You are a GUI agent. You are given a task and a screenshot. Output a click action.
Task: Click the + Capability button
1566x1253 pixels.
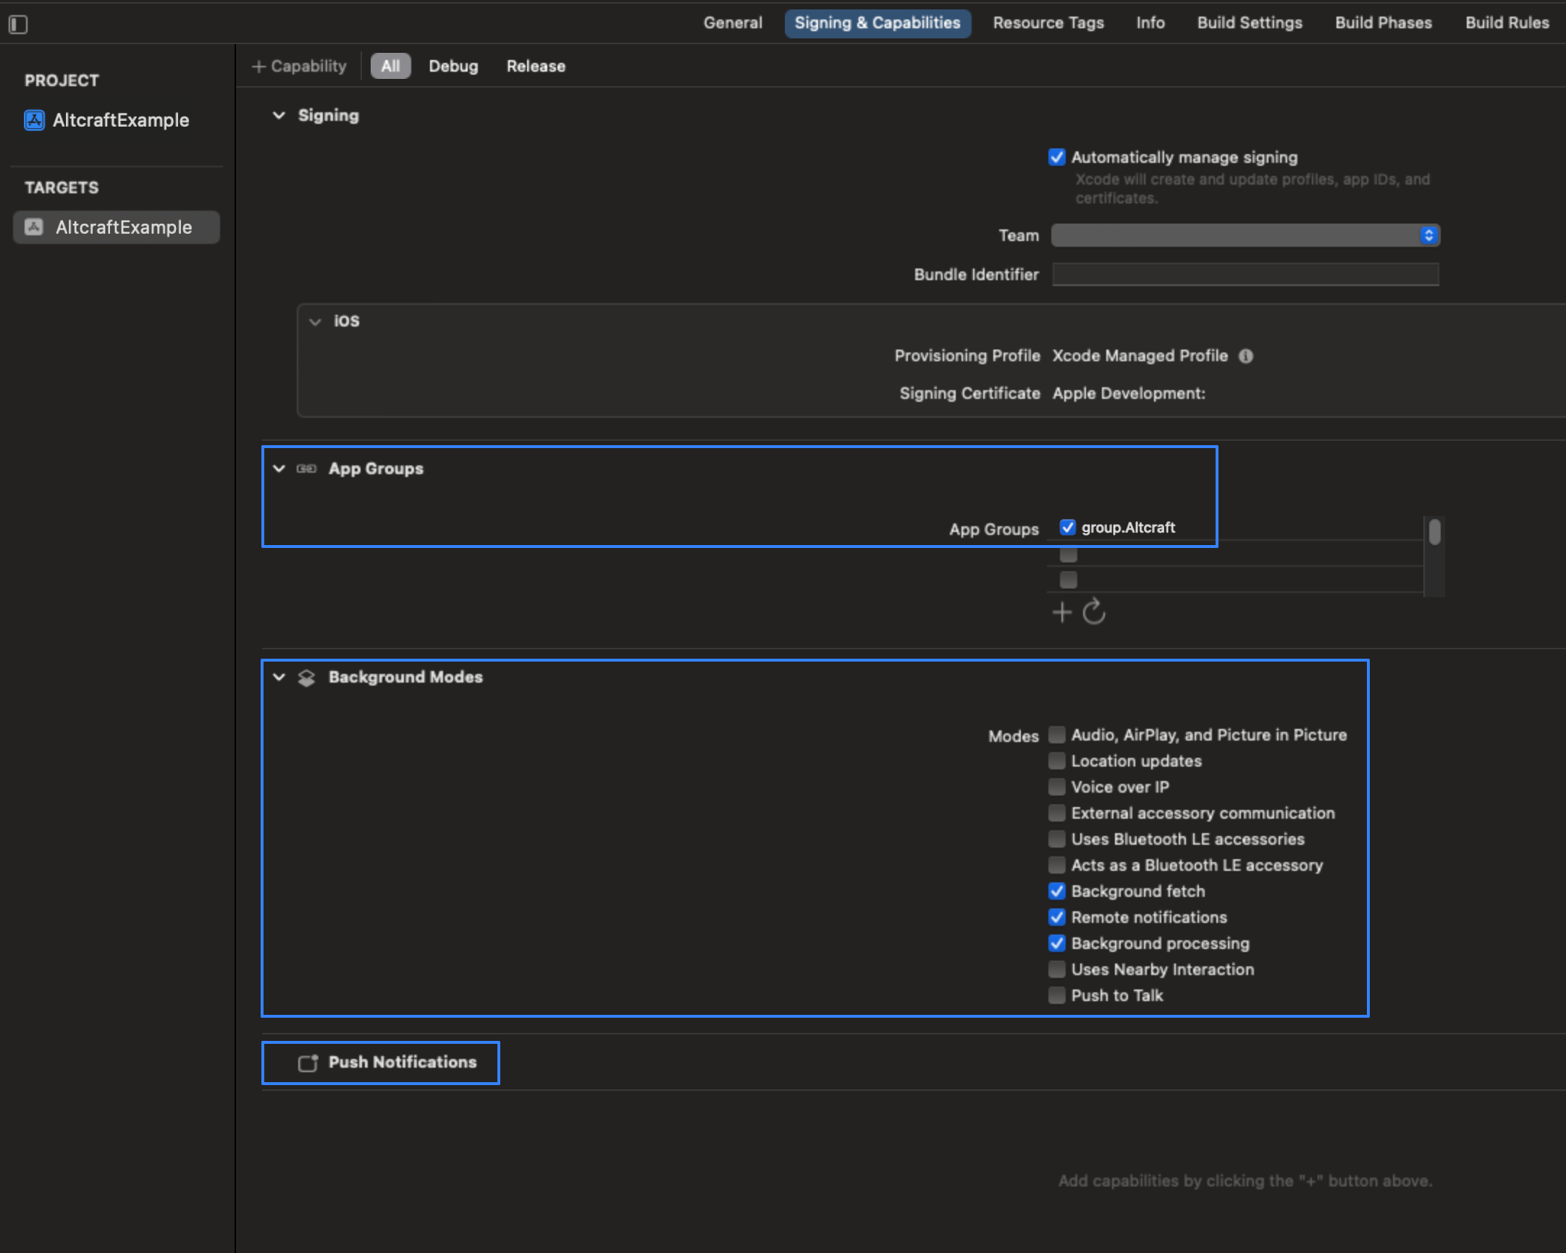click(x=299, y=66)
